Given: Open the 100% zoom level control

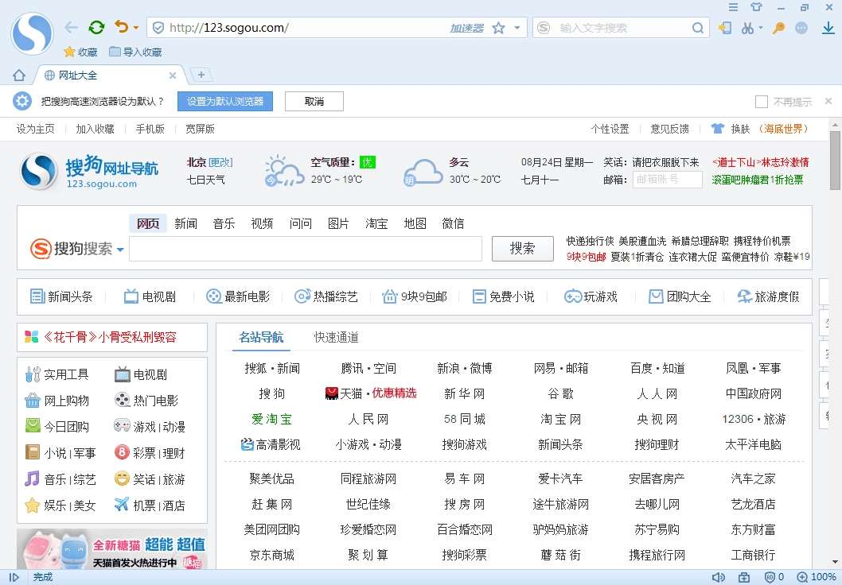Looking at the screenshot, I should pos(817,578).
